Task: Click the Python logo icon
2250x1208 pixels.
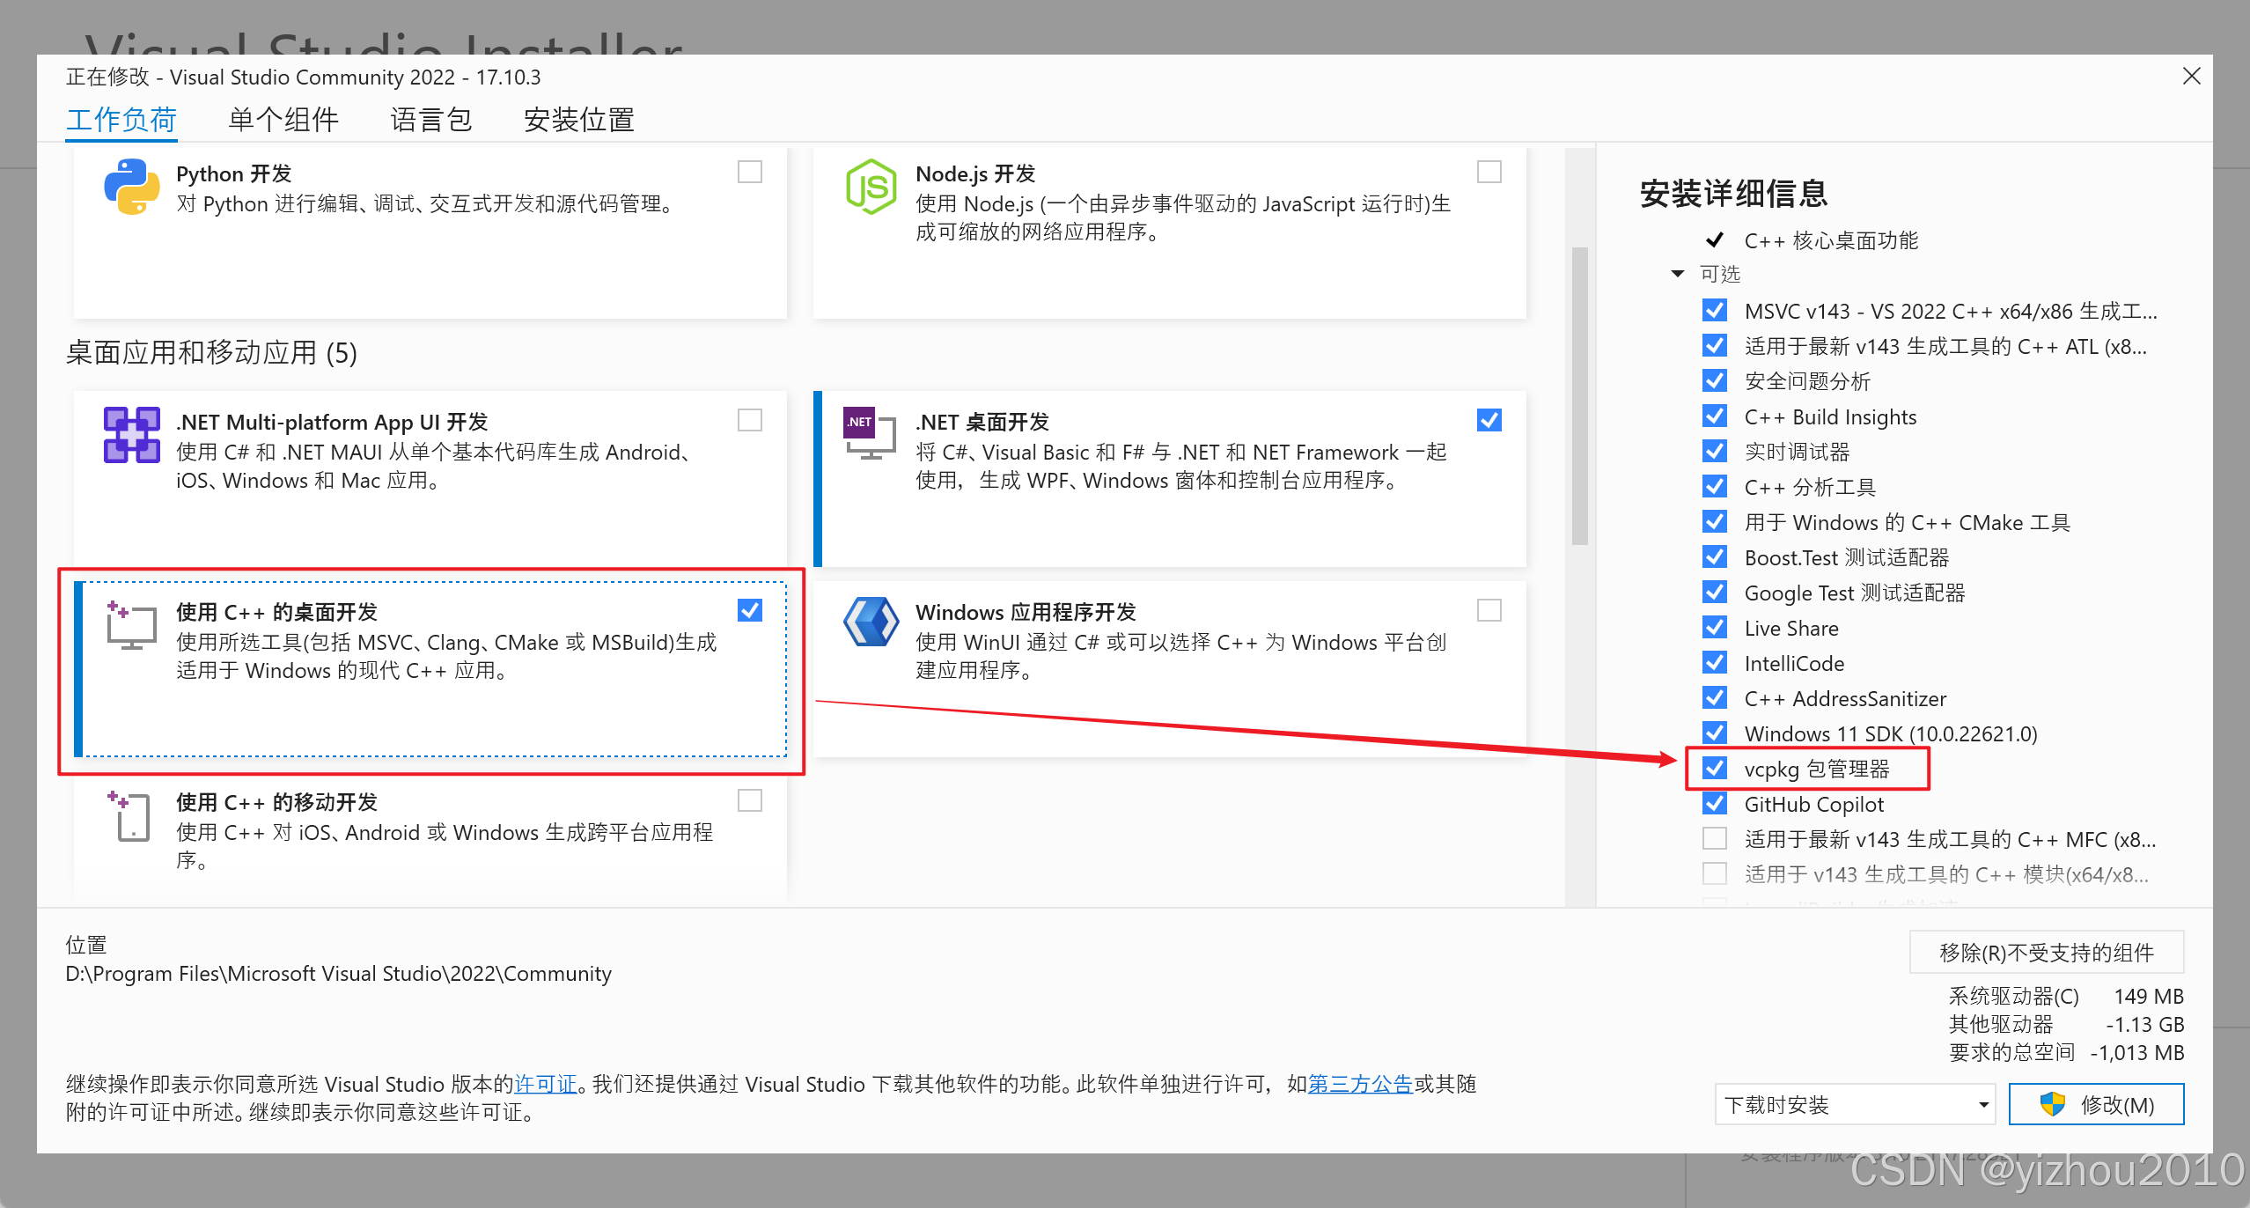Action: point(132,187)
